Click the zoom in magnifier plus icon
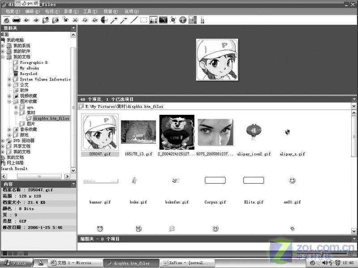 click(x=114, y=20)
